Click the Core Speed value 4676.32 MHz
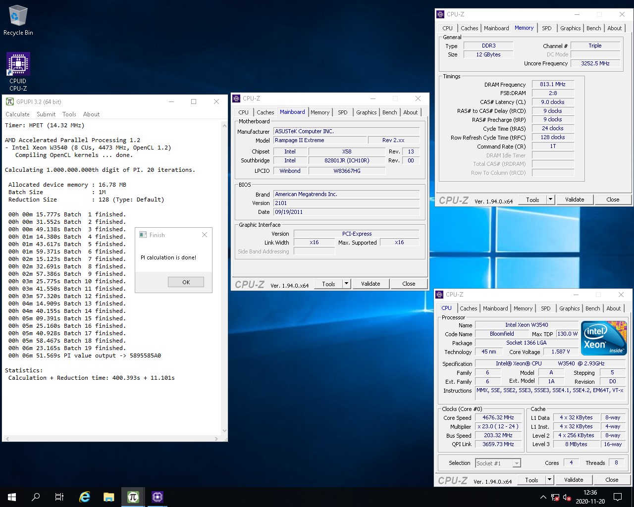634x507 pixels. pyautogui.click(x=498, y=417)
